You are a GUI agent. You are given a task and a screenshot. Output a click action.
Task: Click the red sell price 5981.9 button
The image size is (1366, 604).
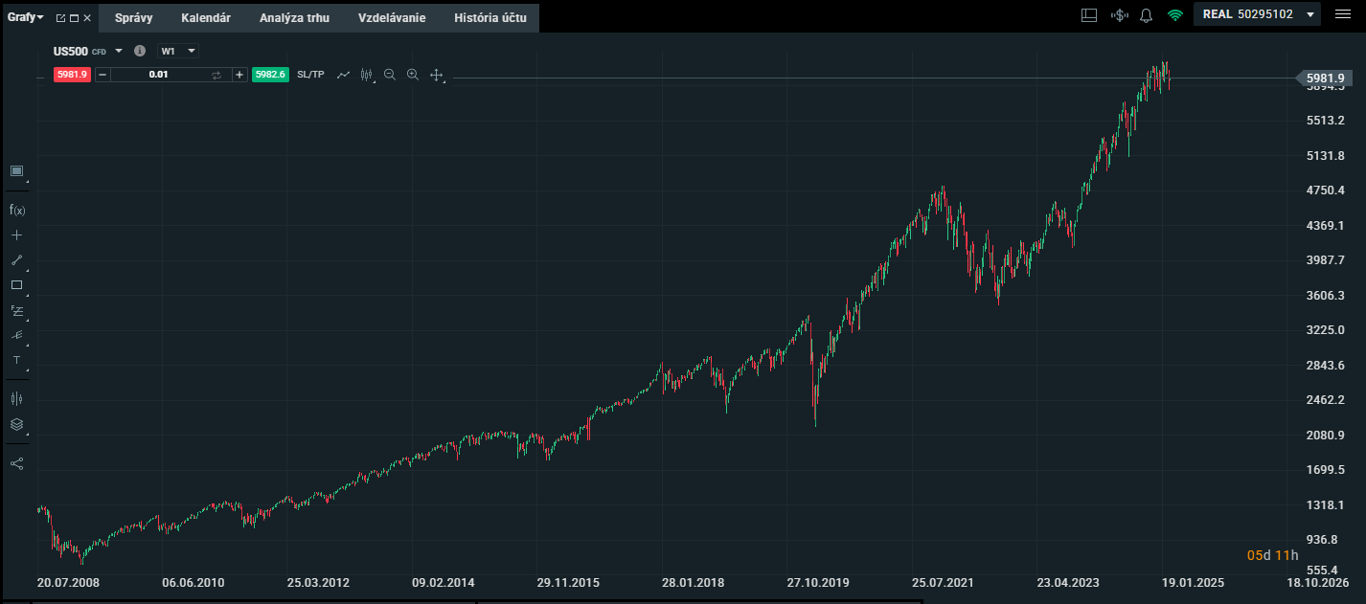(72, 75)
